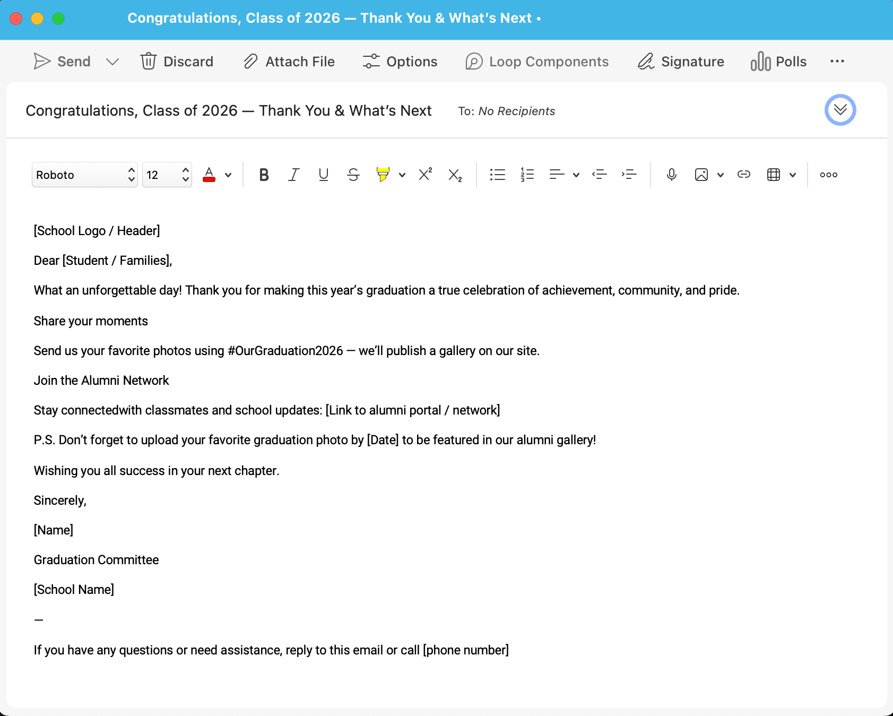This screenshot has width=893, height=716.
Task: Click the "[Name]" placeholder
Action: pyautogui.click(x=54, y=530)
